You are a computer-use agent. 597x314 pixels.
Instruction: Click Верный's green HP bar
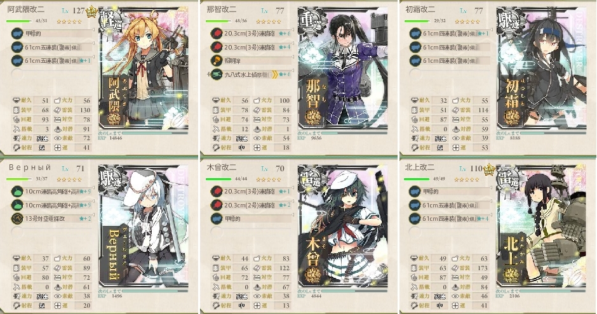tap(19, 179)
